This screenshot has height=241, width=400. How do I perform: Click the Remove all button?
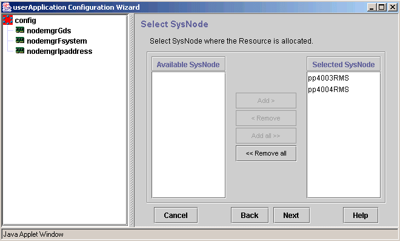(x=266, y=153)
